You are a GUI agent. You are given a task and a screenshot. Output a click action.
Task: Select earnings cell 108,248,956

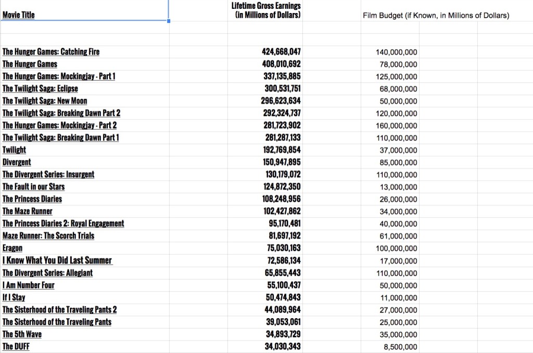click(x=265, y=199)
